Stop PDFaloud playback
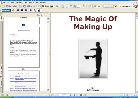The width and height of the screenshot is (138, 98). [x=31, y=10]
